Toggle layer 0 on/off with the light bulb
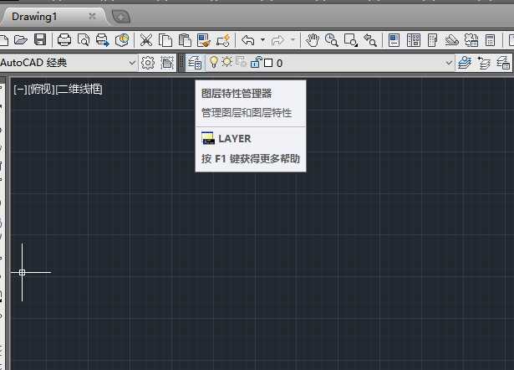514x370 pixels. point(214,62)
